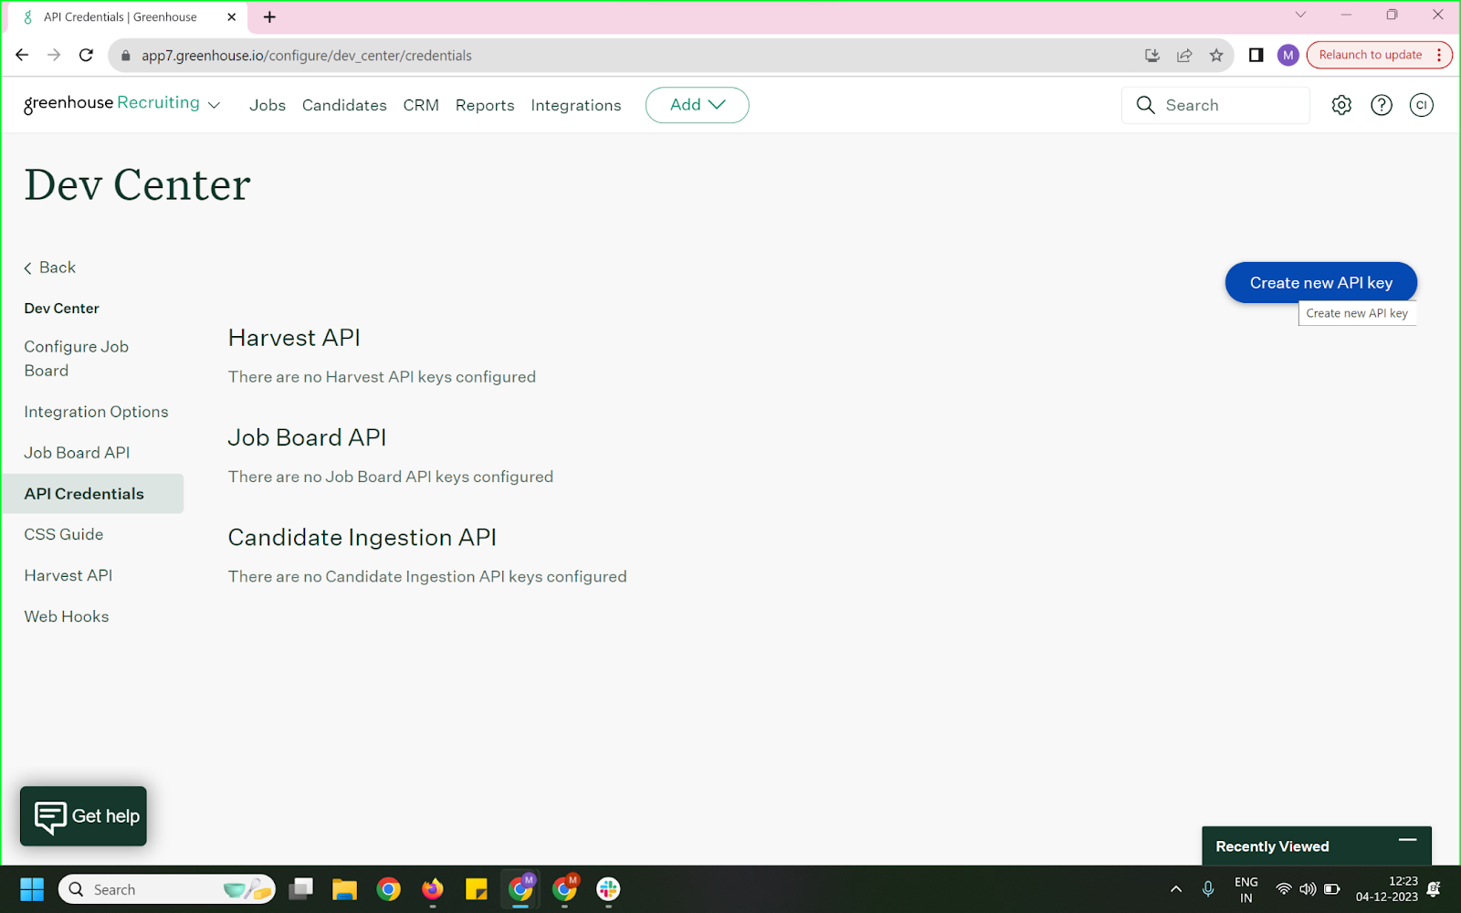
Task: Click the Windows taskbar Search box
Action: (167, 889)
